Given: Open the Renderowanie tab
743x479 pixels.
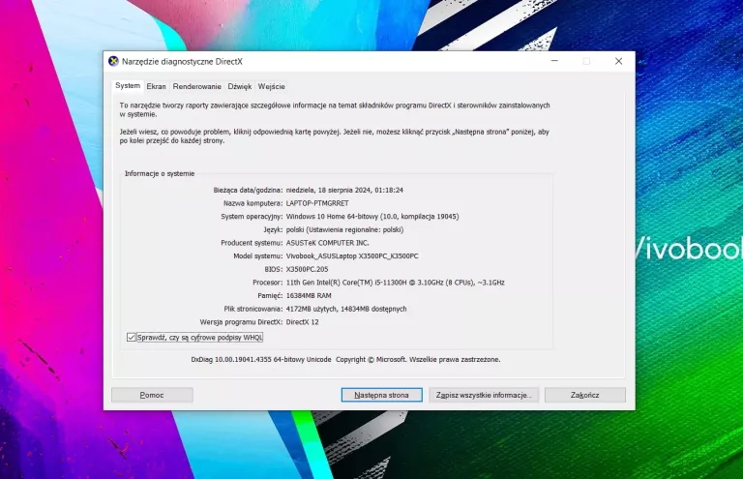Looking at the screenshot, I should (196, 86).
